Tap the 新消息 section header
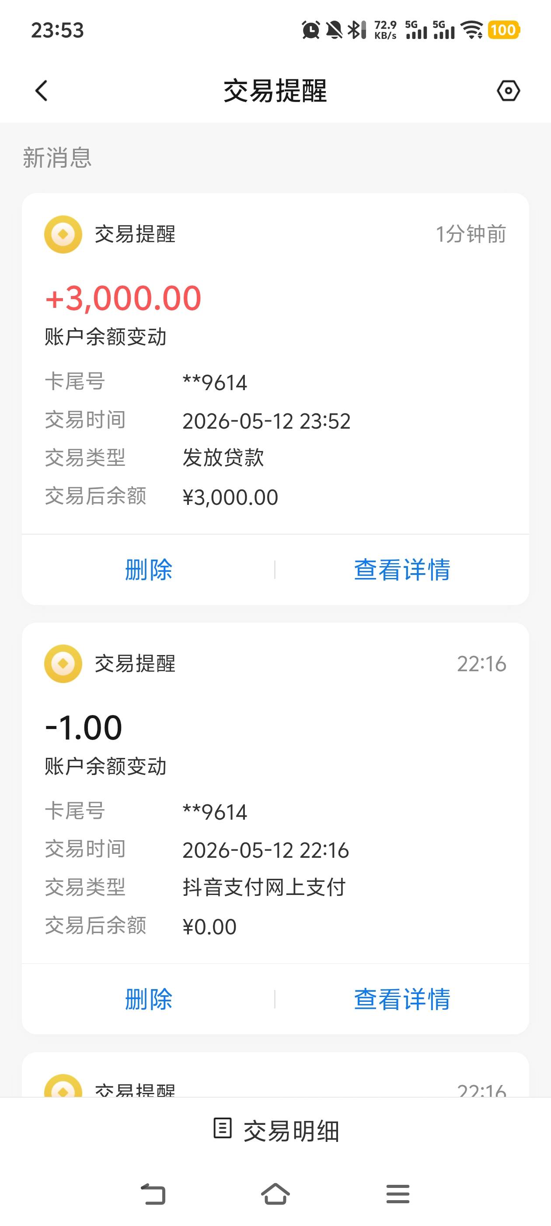This screenshot has width=551, height=1226. (x=57, y=158)
